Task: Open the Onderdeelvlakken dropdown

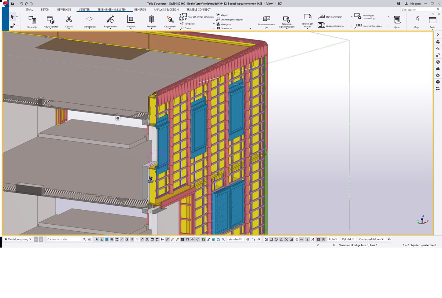Action: [x=371, y=239]
